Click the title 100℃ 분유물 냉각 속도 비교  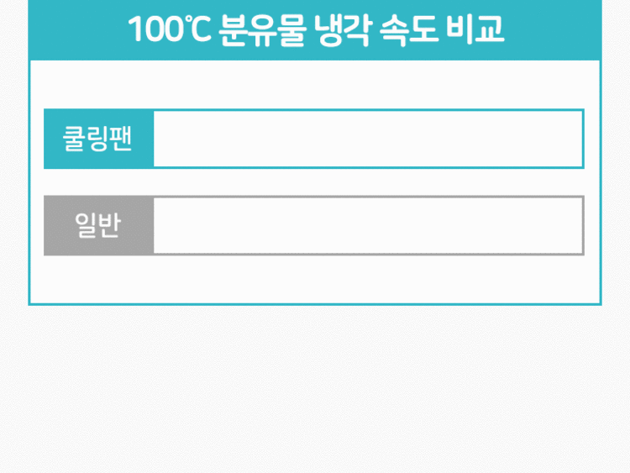316,29
